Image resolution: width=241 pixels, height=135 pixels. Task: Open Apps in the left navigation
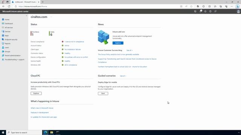(5, 36)
